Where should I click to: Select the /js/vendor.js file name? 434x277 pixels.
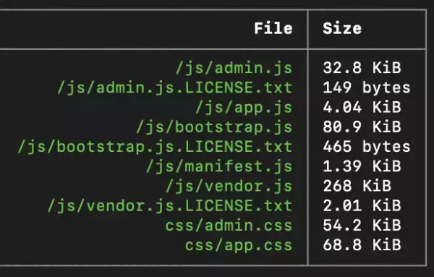229,187
